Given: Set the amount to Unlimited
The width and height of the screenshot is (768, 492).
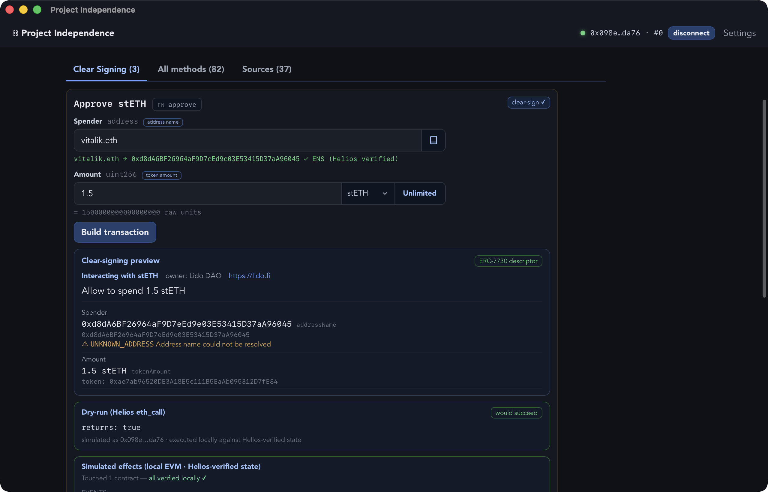Looking at the screenshot, I should point(419,193).
